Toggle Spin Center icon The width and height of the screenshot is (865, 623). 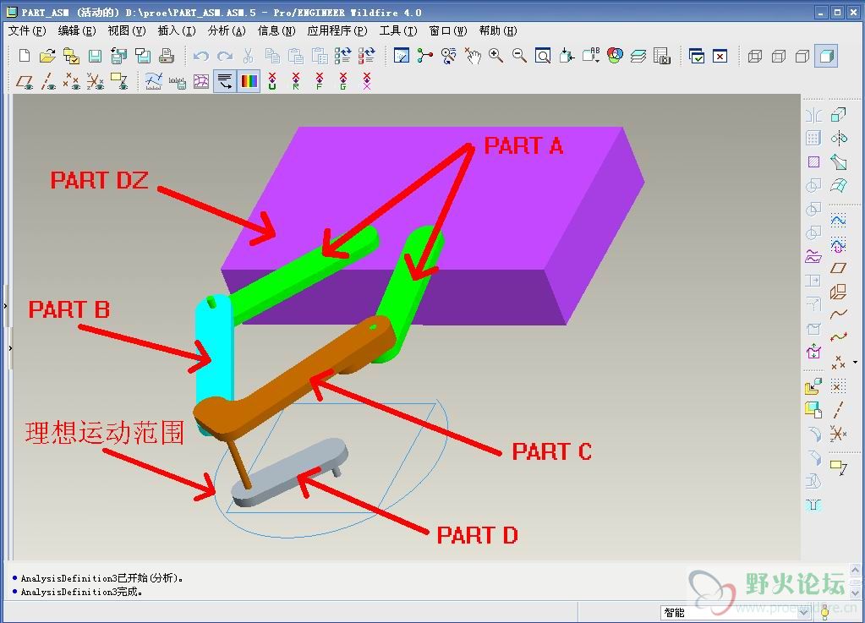coord(424,56)
